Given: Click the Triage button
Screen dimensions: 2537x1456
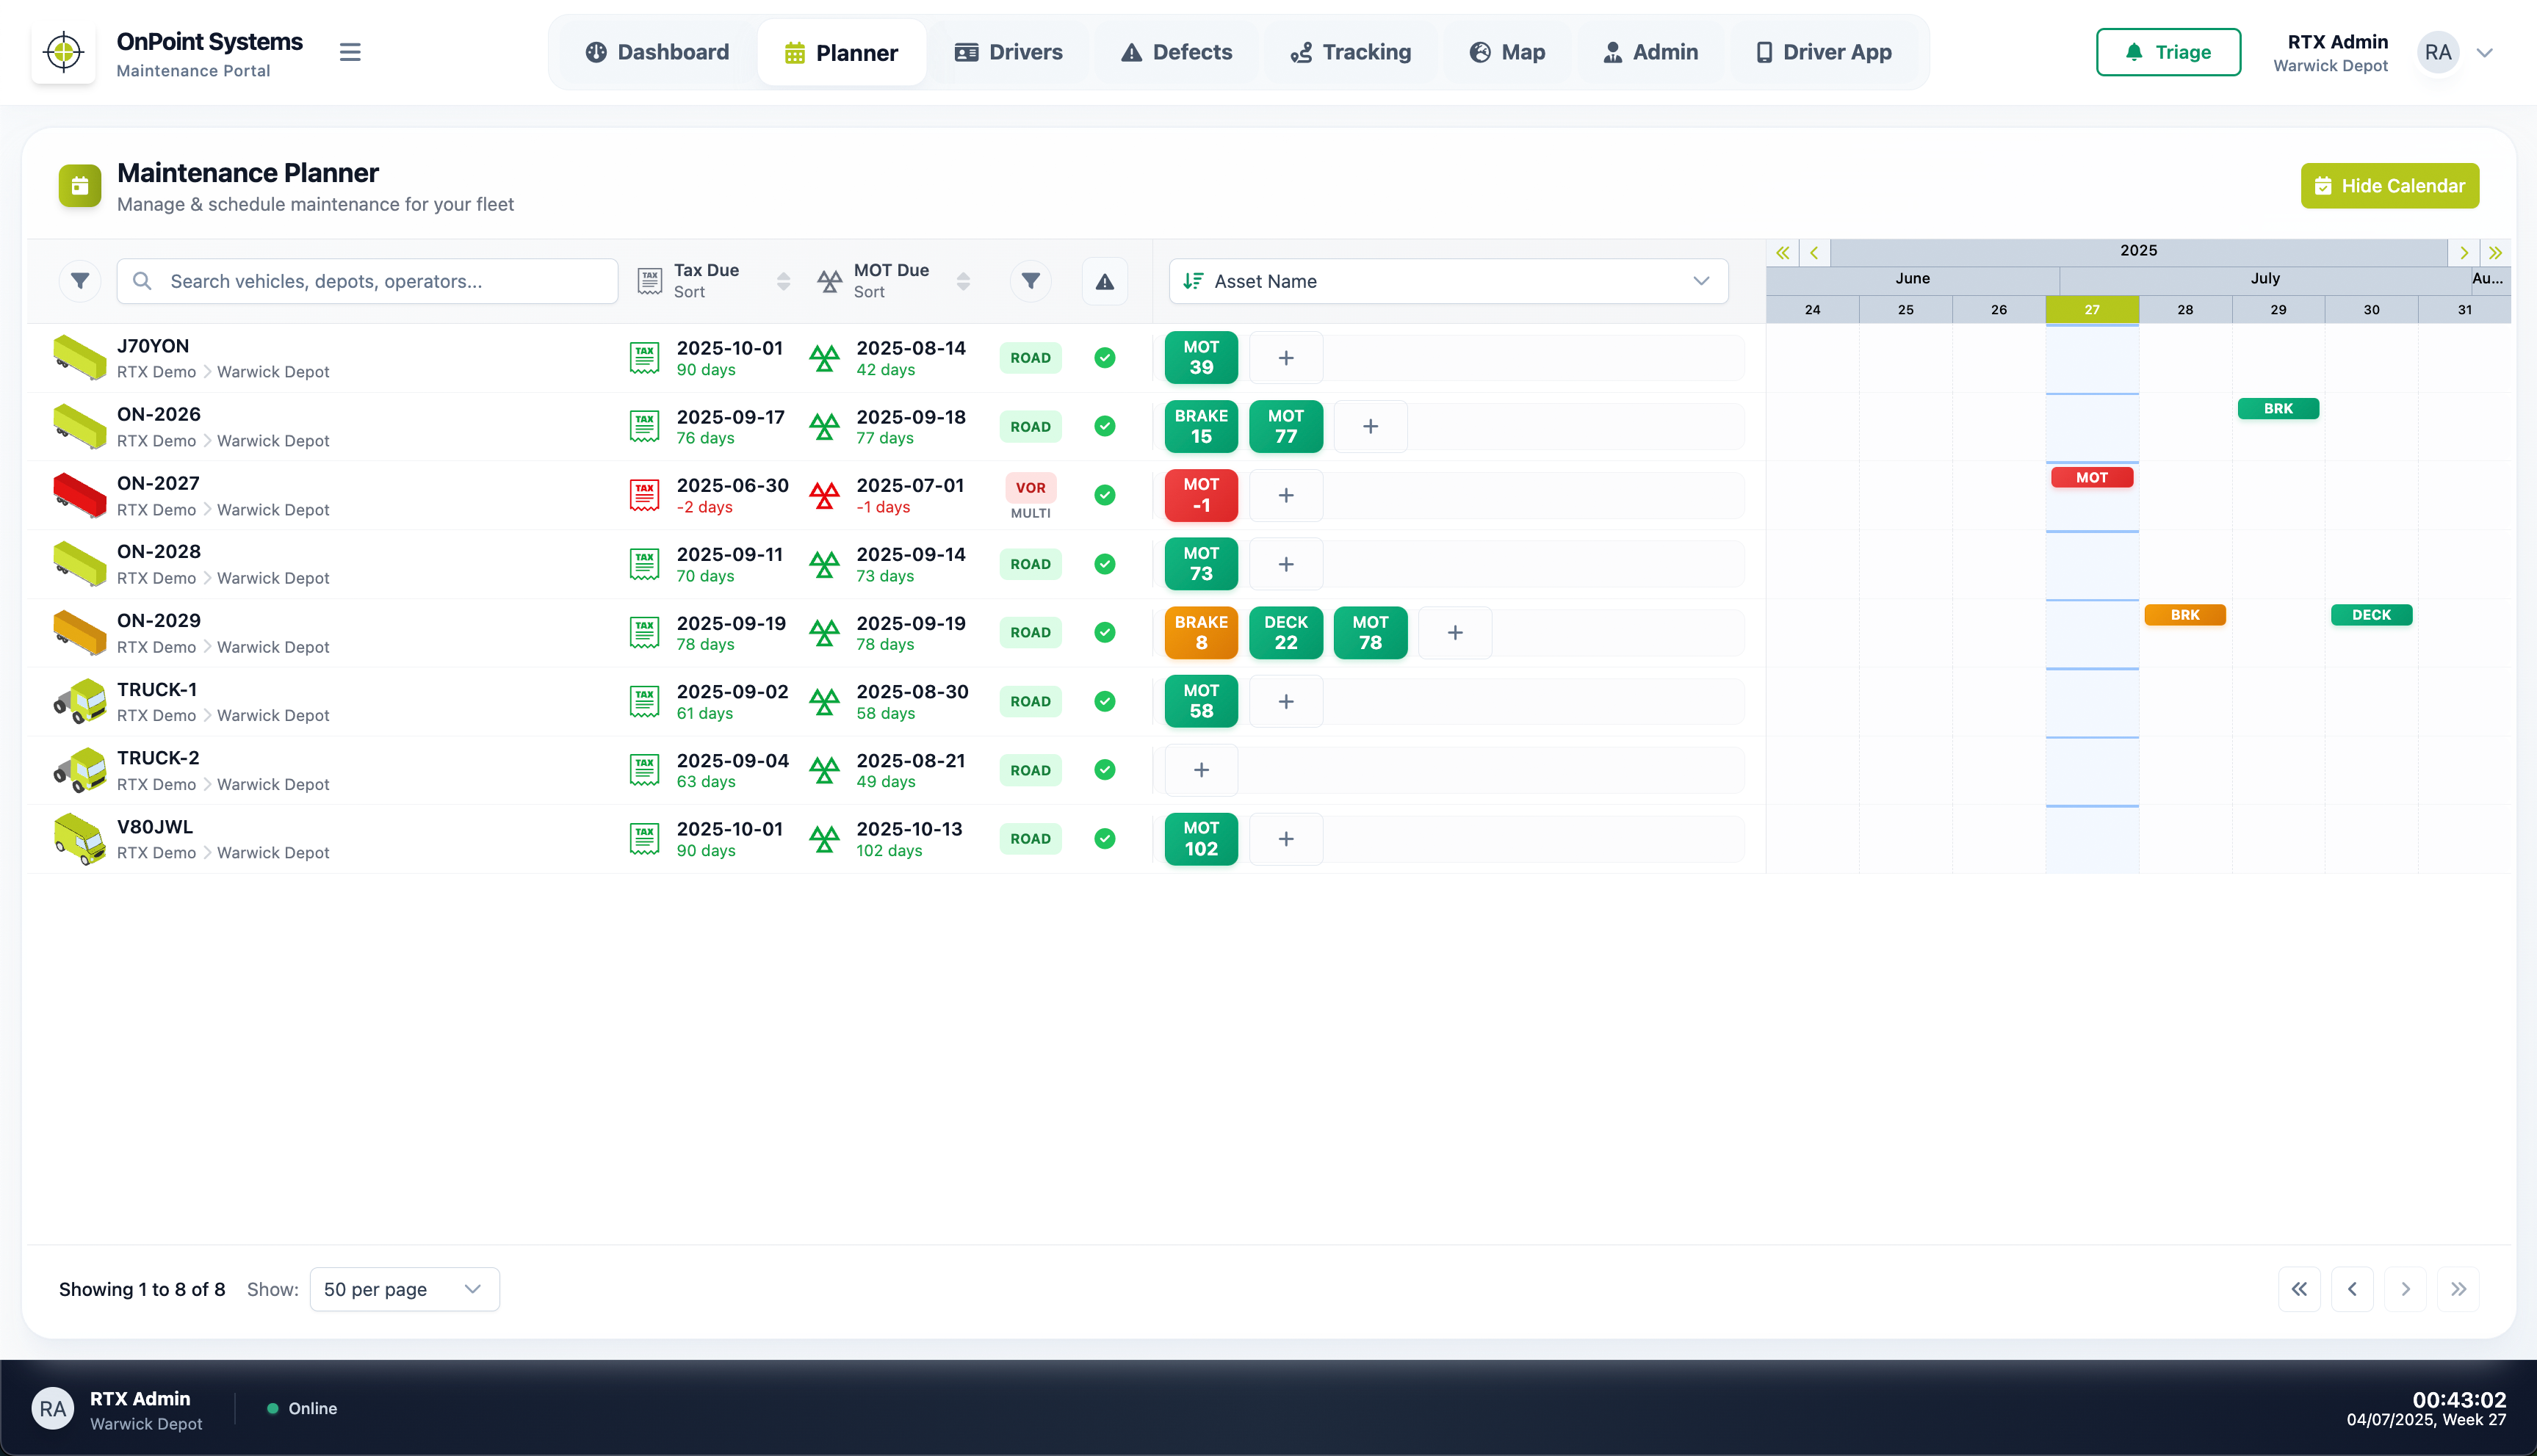Looking at the screenshot, I should pos(2168,52).
